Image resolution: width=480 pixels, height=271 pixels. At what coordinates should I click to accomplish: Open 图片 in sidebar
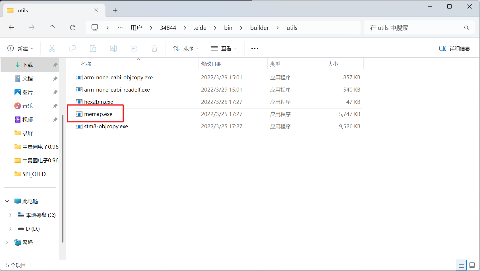coord(28,92)
